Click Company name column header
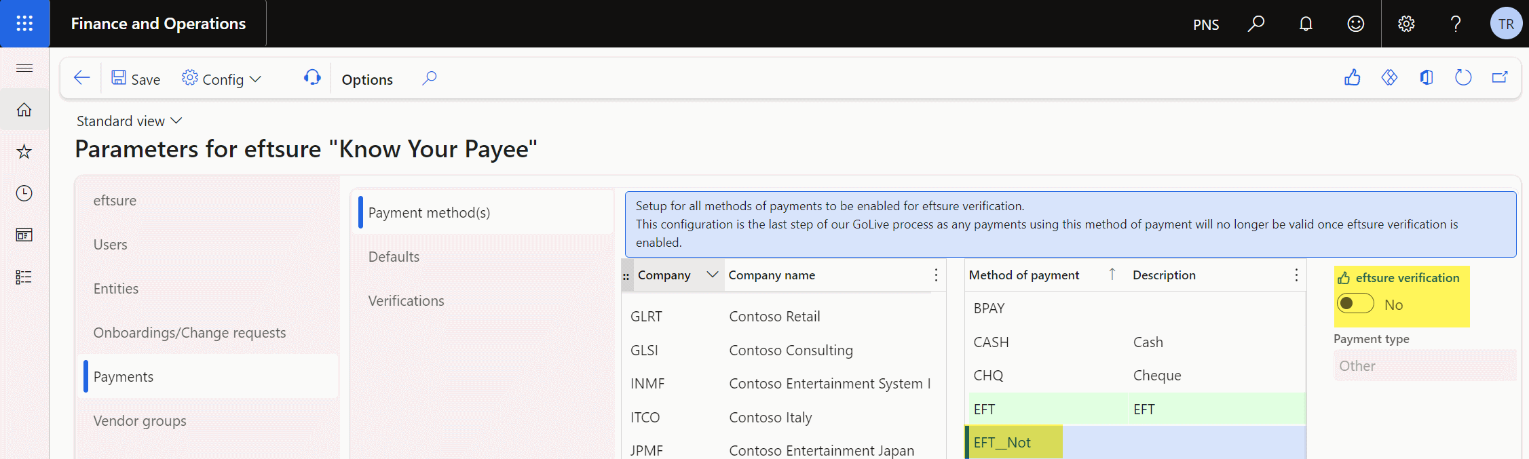The width and height of the screenshot is (1529, 459). [772, 275]
